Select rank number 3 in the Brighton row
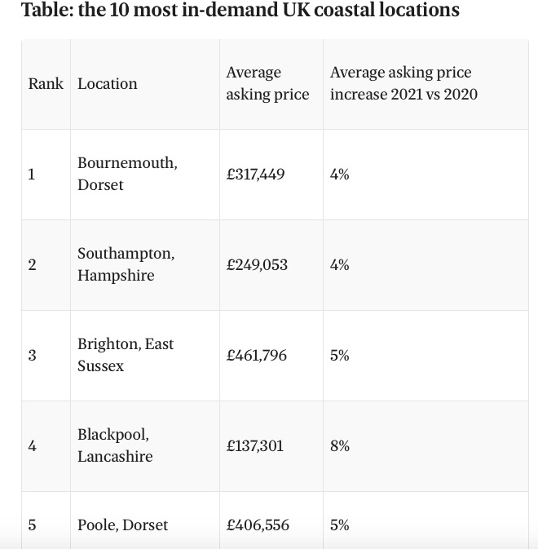The width and height of the screenshot is (538, 549). point(32,356)
